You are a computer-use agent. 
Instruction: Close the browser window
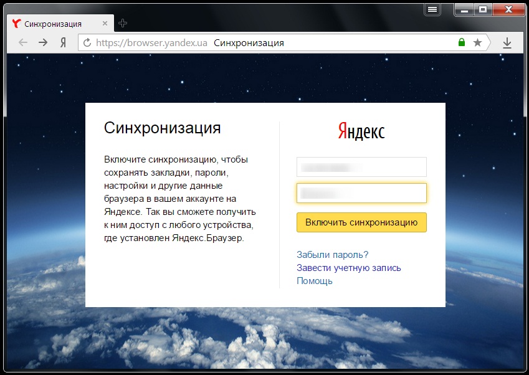click(508, 10)
